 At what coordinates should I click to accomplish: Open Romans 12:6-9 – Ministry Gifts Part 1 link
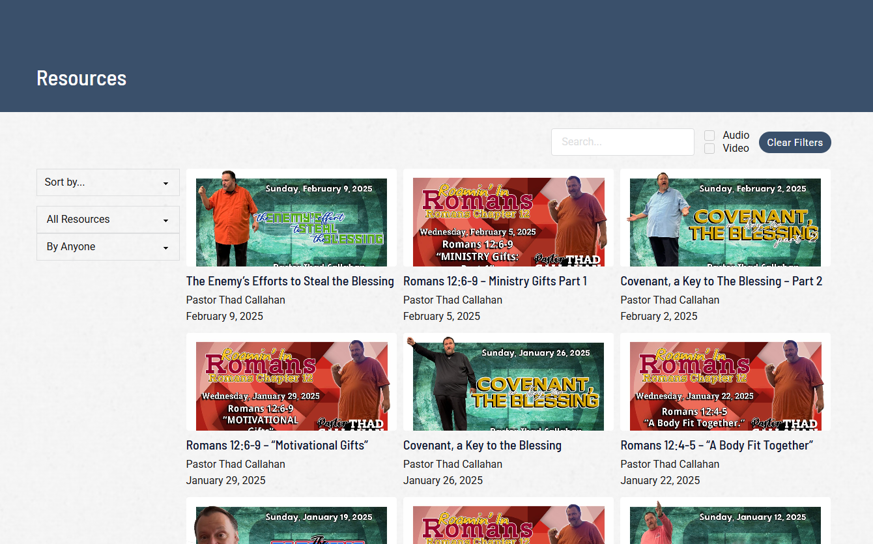pyautogui.click(x=495, y=281)
